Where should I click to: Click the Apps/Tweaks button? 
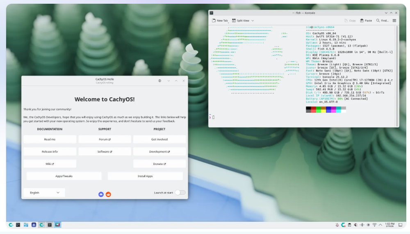(x=64, y=176)
